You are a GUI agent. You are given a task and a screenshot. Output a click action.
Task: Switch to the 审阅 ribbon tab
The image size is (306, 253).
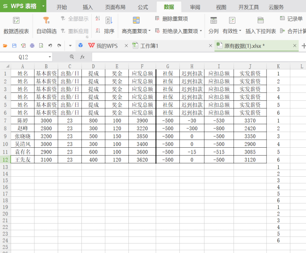[x=195, y=7]
